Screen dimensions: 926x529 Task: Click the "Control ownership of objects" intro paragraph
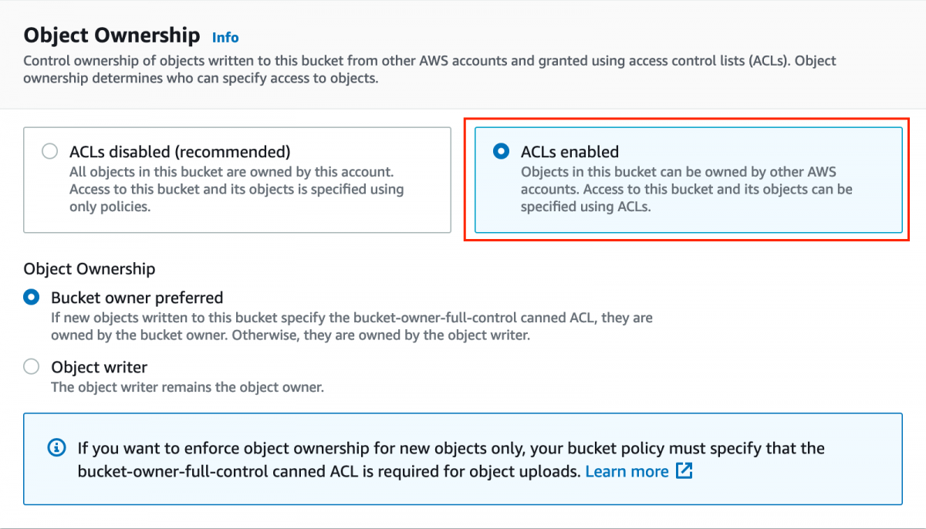pos(429,69)
